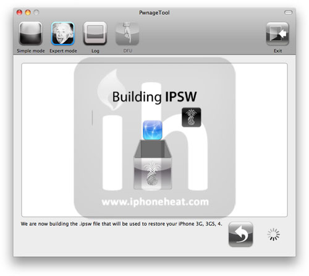Click the 'Building IPSW' heading
This screenshot has width=309, height=276.
(154, 97)
